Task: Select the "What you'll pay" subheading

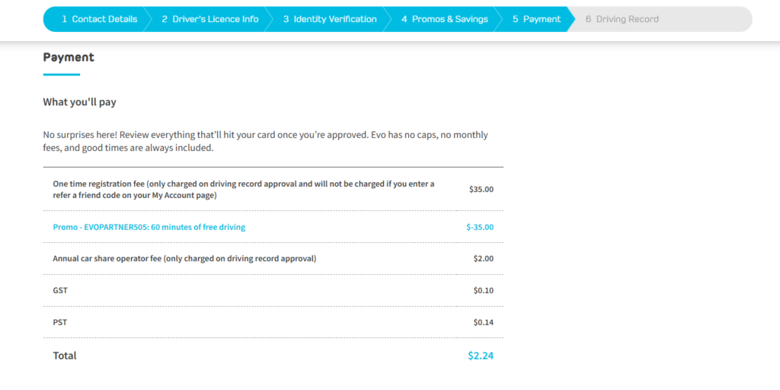Action: tap(79, 103)
